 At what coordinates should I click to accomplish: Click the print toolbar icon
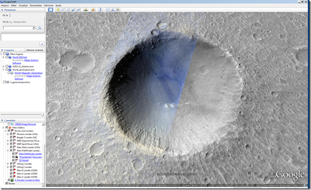pos(113,9)
